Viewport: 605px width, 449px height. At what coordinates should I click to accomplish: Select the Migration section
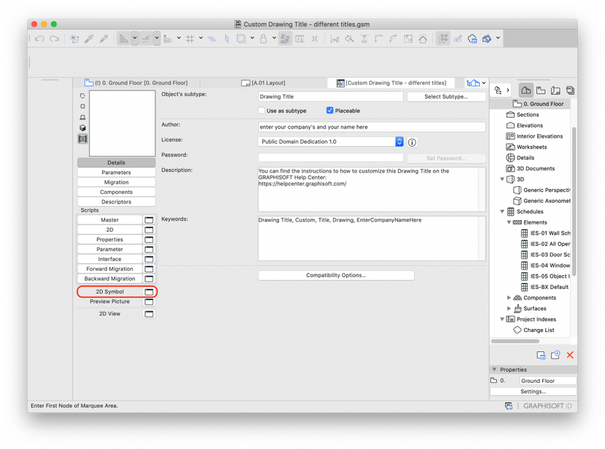[x=116, y=182]
